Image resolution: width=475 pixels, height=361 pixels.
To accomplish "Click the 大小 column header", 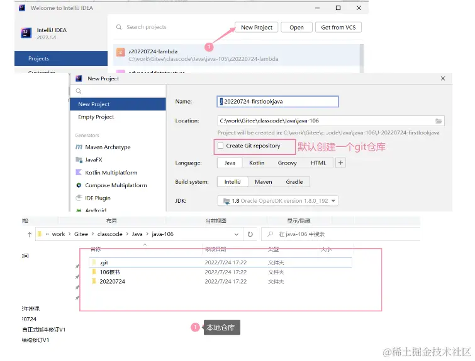I will 327,249.
